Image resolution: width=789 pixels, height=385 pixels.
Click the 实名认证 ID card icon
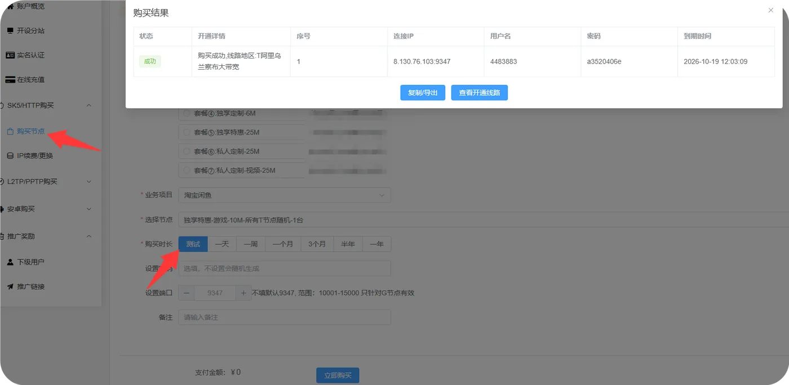pos(10,55)
